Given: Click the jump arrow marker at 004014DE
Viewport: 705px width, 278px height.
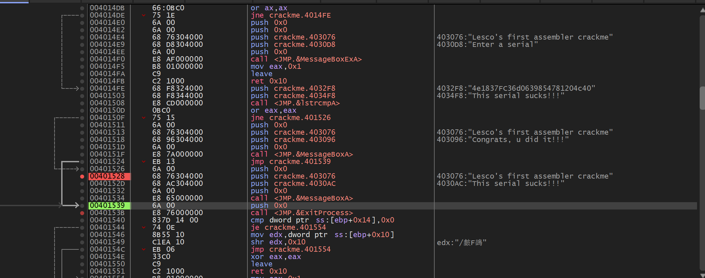Looking at the screenshot, I should click(x=144, y=15).
